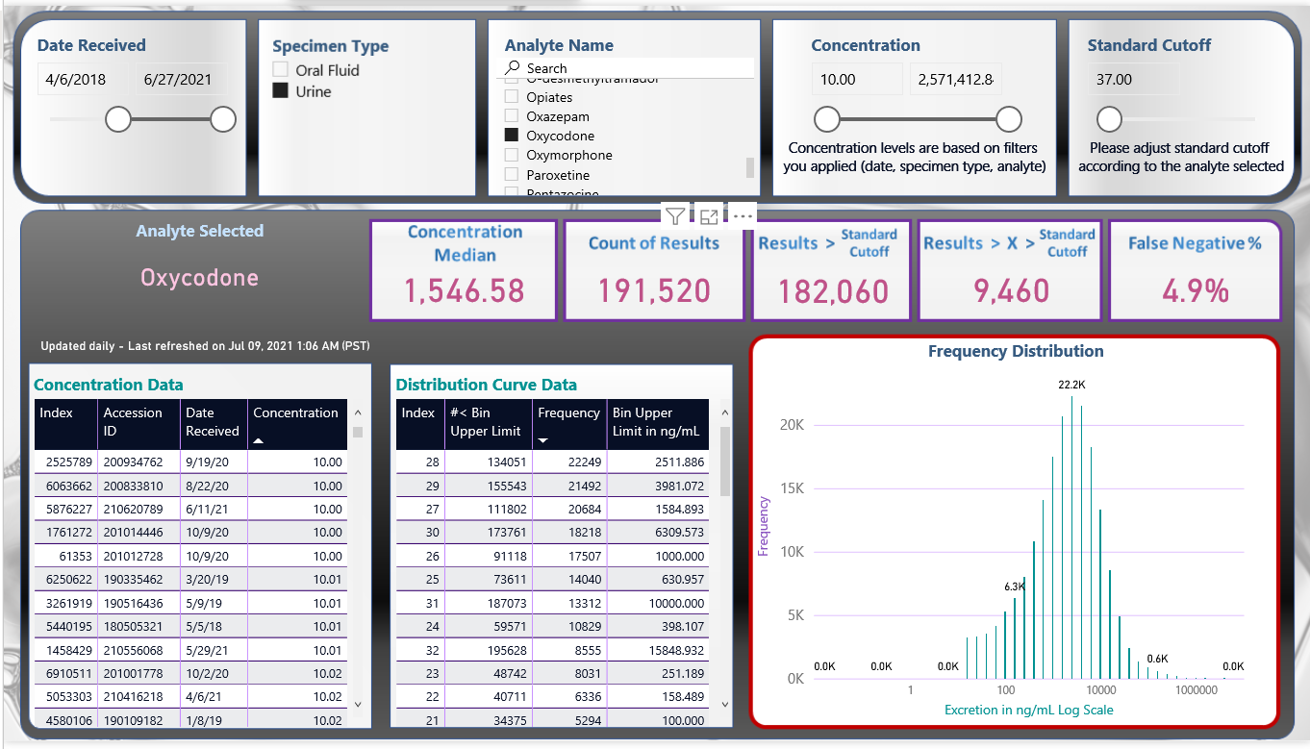Click the Oxycodone analyte selected label
Image resolution: width=1310 pixels, height=749 pixels.
tap(199, 278)
